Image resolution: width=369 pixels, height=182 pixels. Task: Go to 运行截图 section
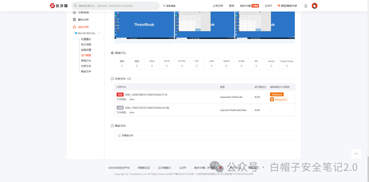coord(86,55)
